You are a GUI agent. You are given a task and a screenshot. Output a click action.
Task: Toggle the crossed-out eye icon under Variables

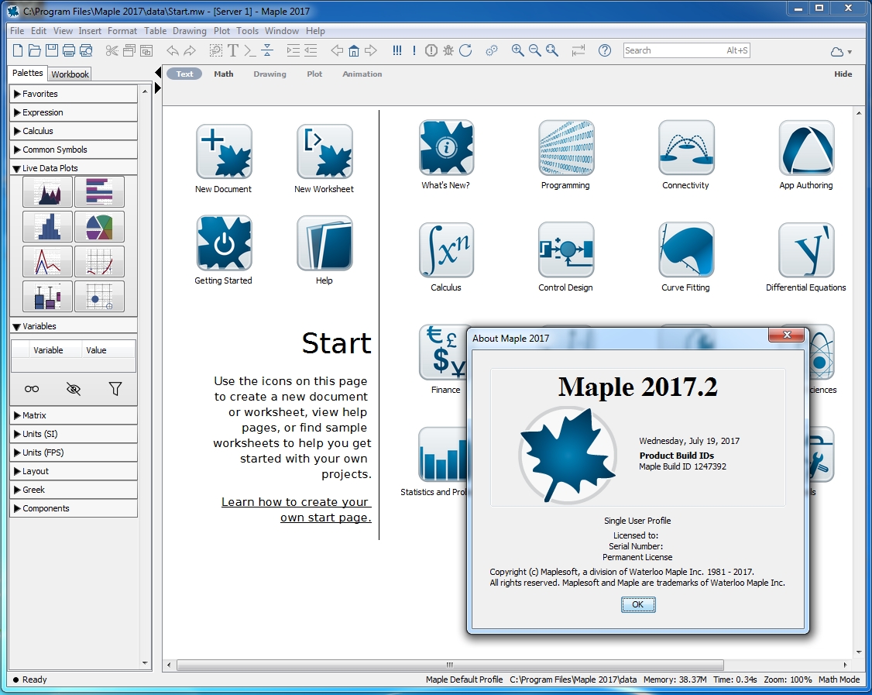(x=74, y=389)
